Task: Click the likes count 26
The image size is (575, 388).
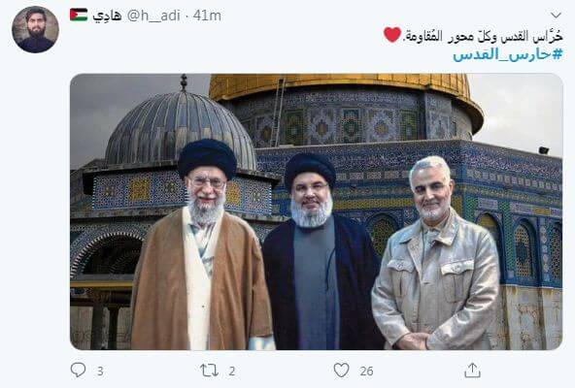Action: click(x=366, y=372)
